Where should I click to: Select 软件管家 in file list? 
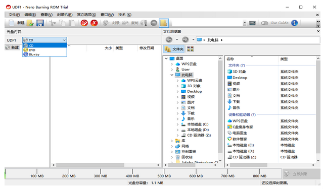(x=240, y=139)
